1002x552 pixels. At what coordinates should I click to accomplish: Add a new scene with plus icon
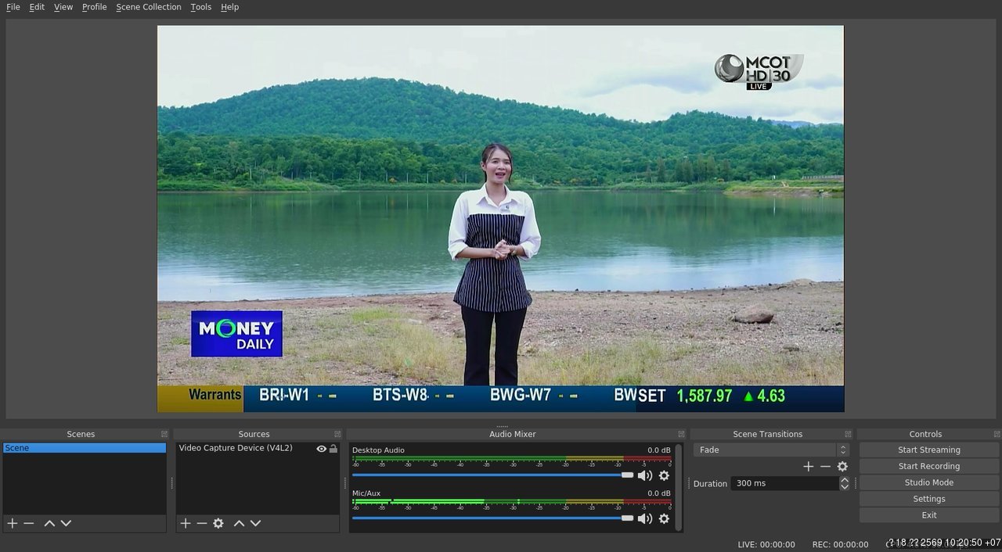click(13, 523)
